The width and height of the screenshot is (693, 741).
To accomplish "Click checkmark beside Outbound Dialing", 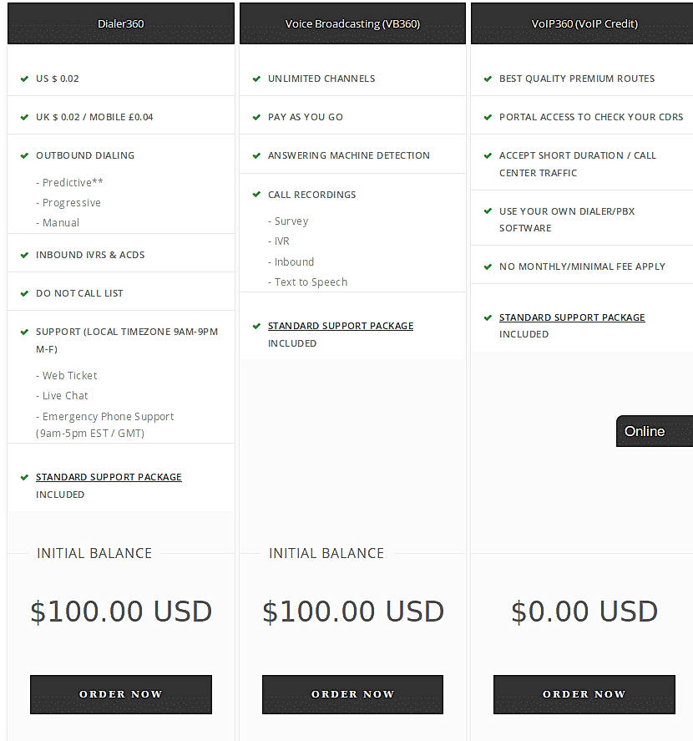I will [24, 156].
